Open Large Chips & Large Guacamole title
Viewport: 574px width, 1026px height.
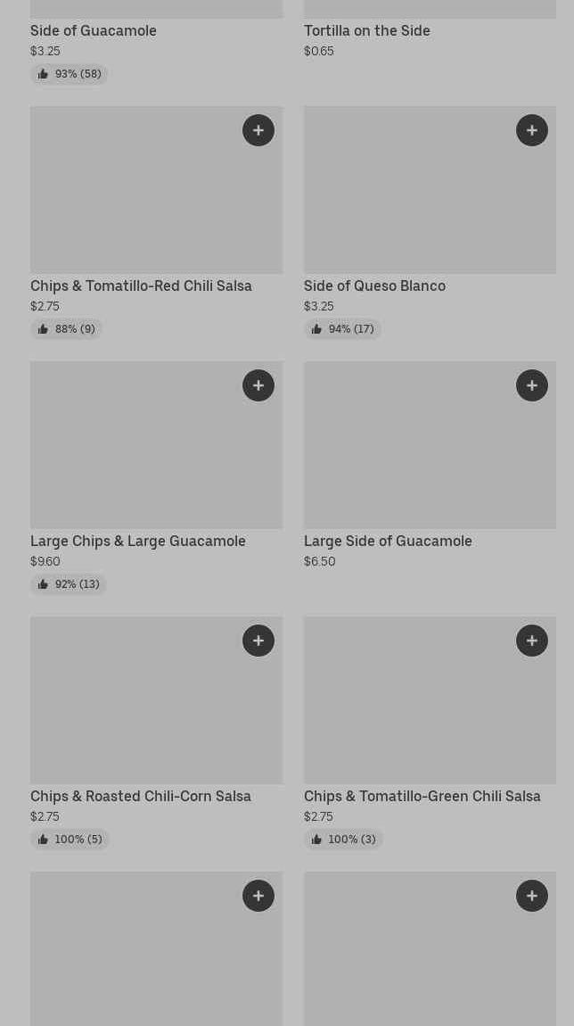click(x=138, y=541)
